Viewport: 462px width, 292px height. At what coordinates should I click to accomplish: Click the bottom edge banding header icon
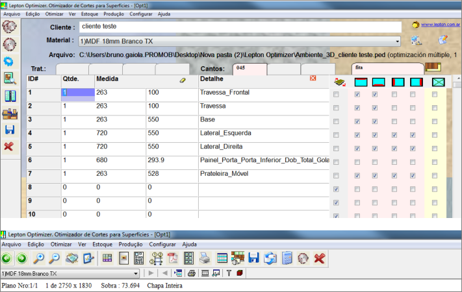coord(379,82)
